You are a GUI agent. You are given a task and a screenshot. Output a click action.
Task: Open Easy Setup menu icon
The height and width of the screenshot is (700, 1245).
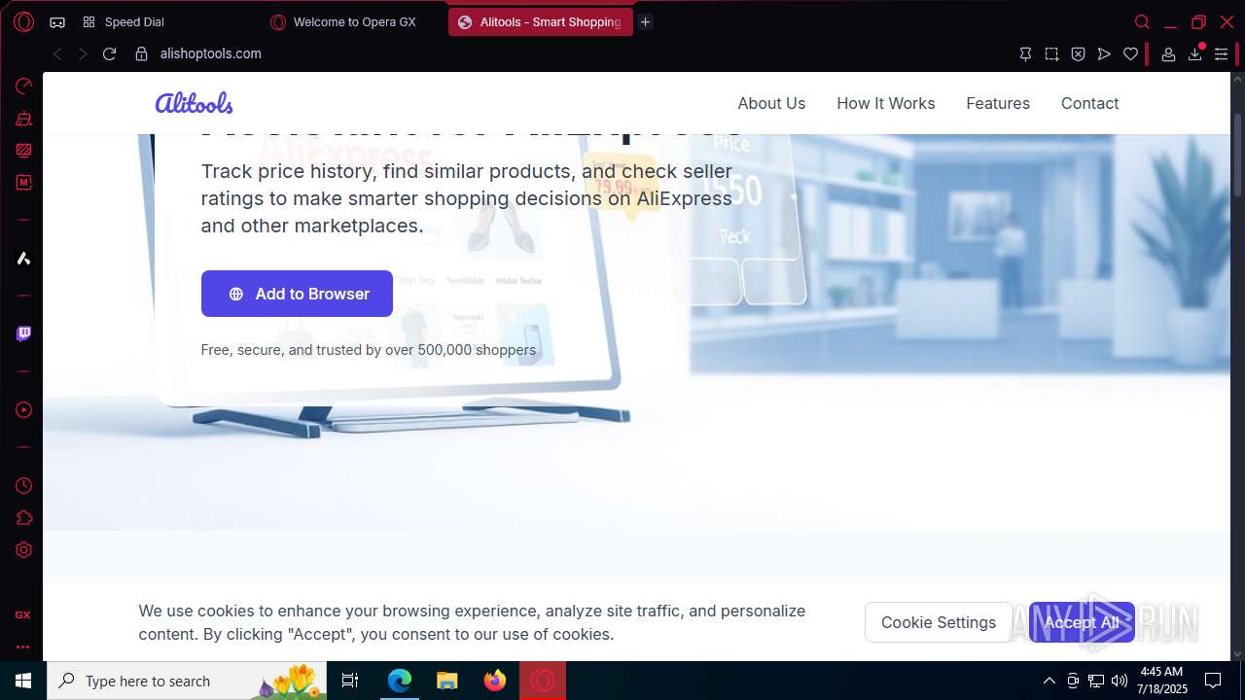coord(1222,54)
